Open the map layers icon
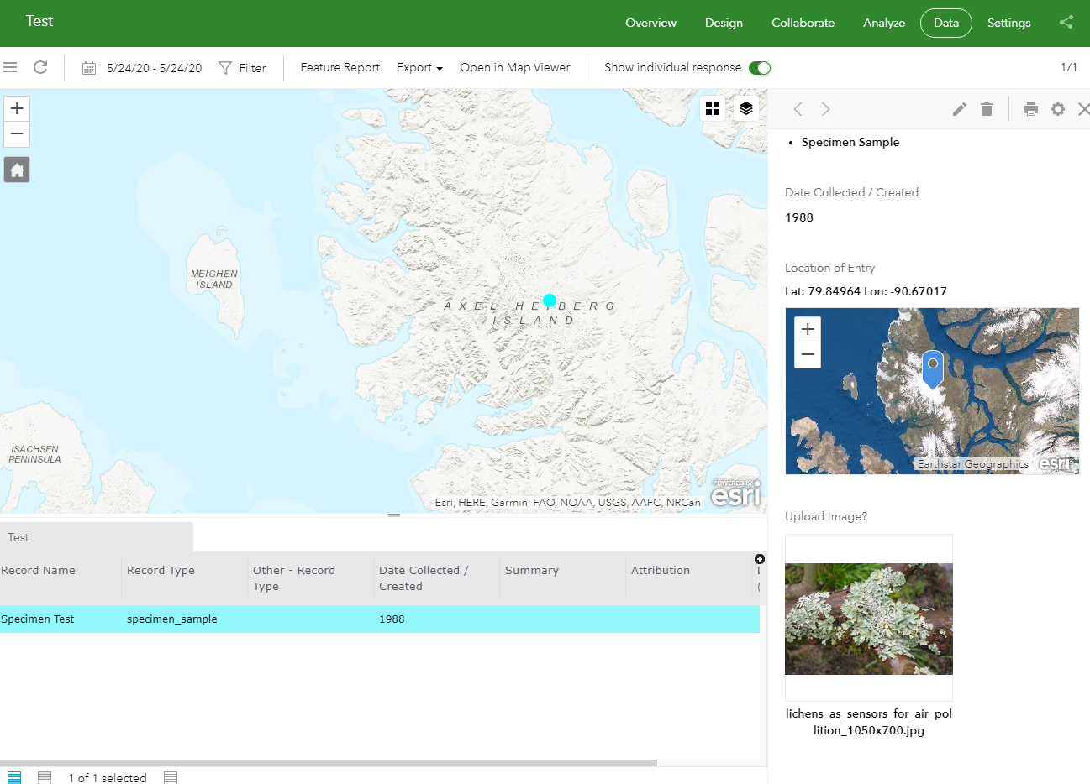Screen dimensions: 1090x784 (745, 108)
